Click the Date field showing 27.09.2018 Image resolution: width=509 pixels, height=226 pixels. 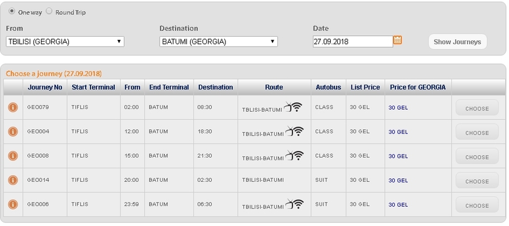point(353,42)
